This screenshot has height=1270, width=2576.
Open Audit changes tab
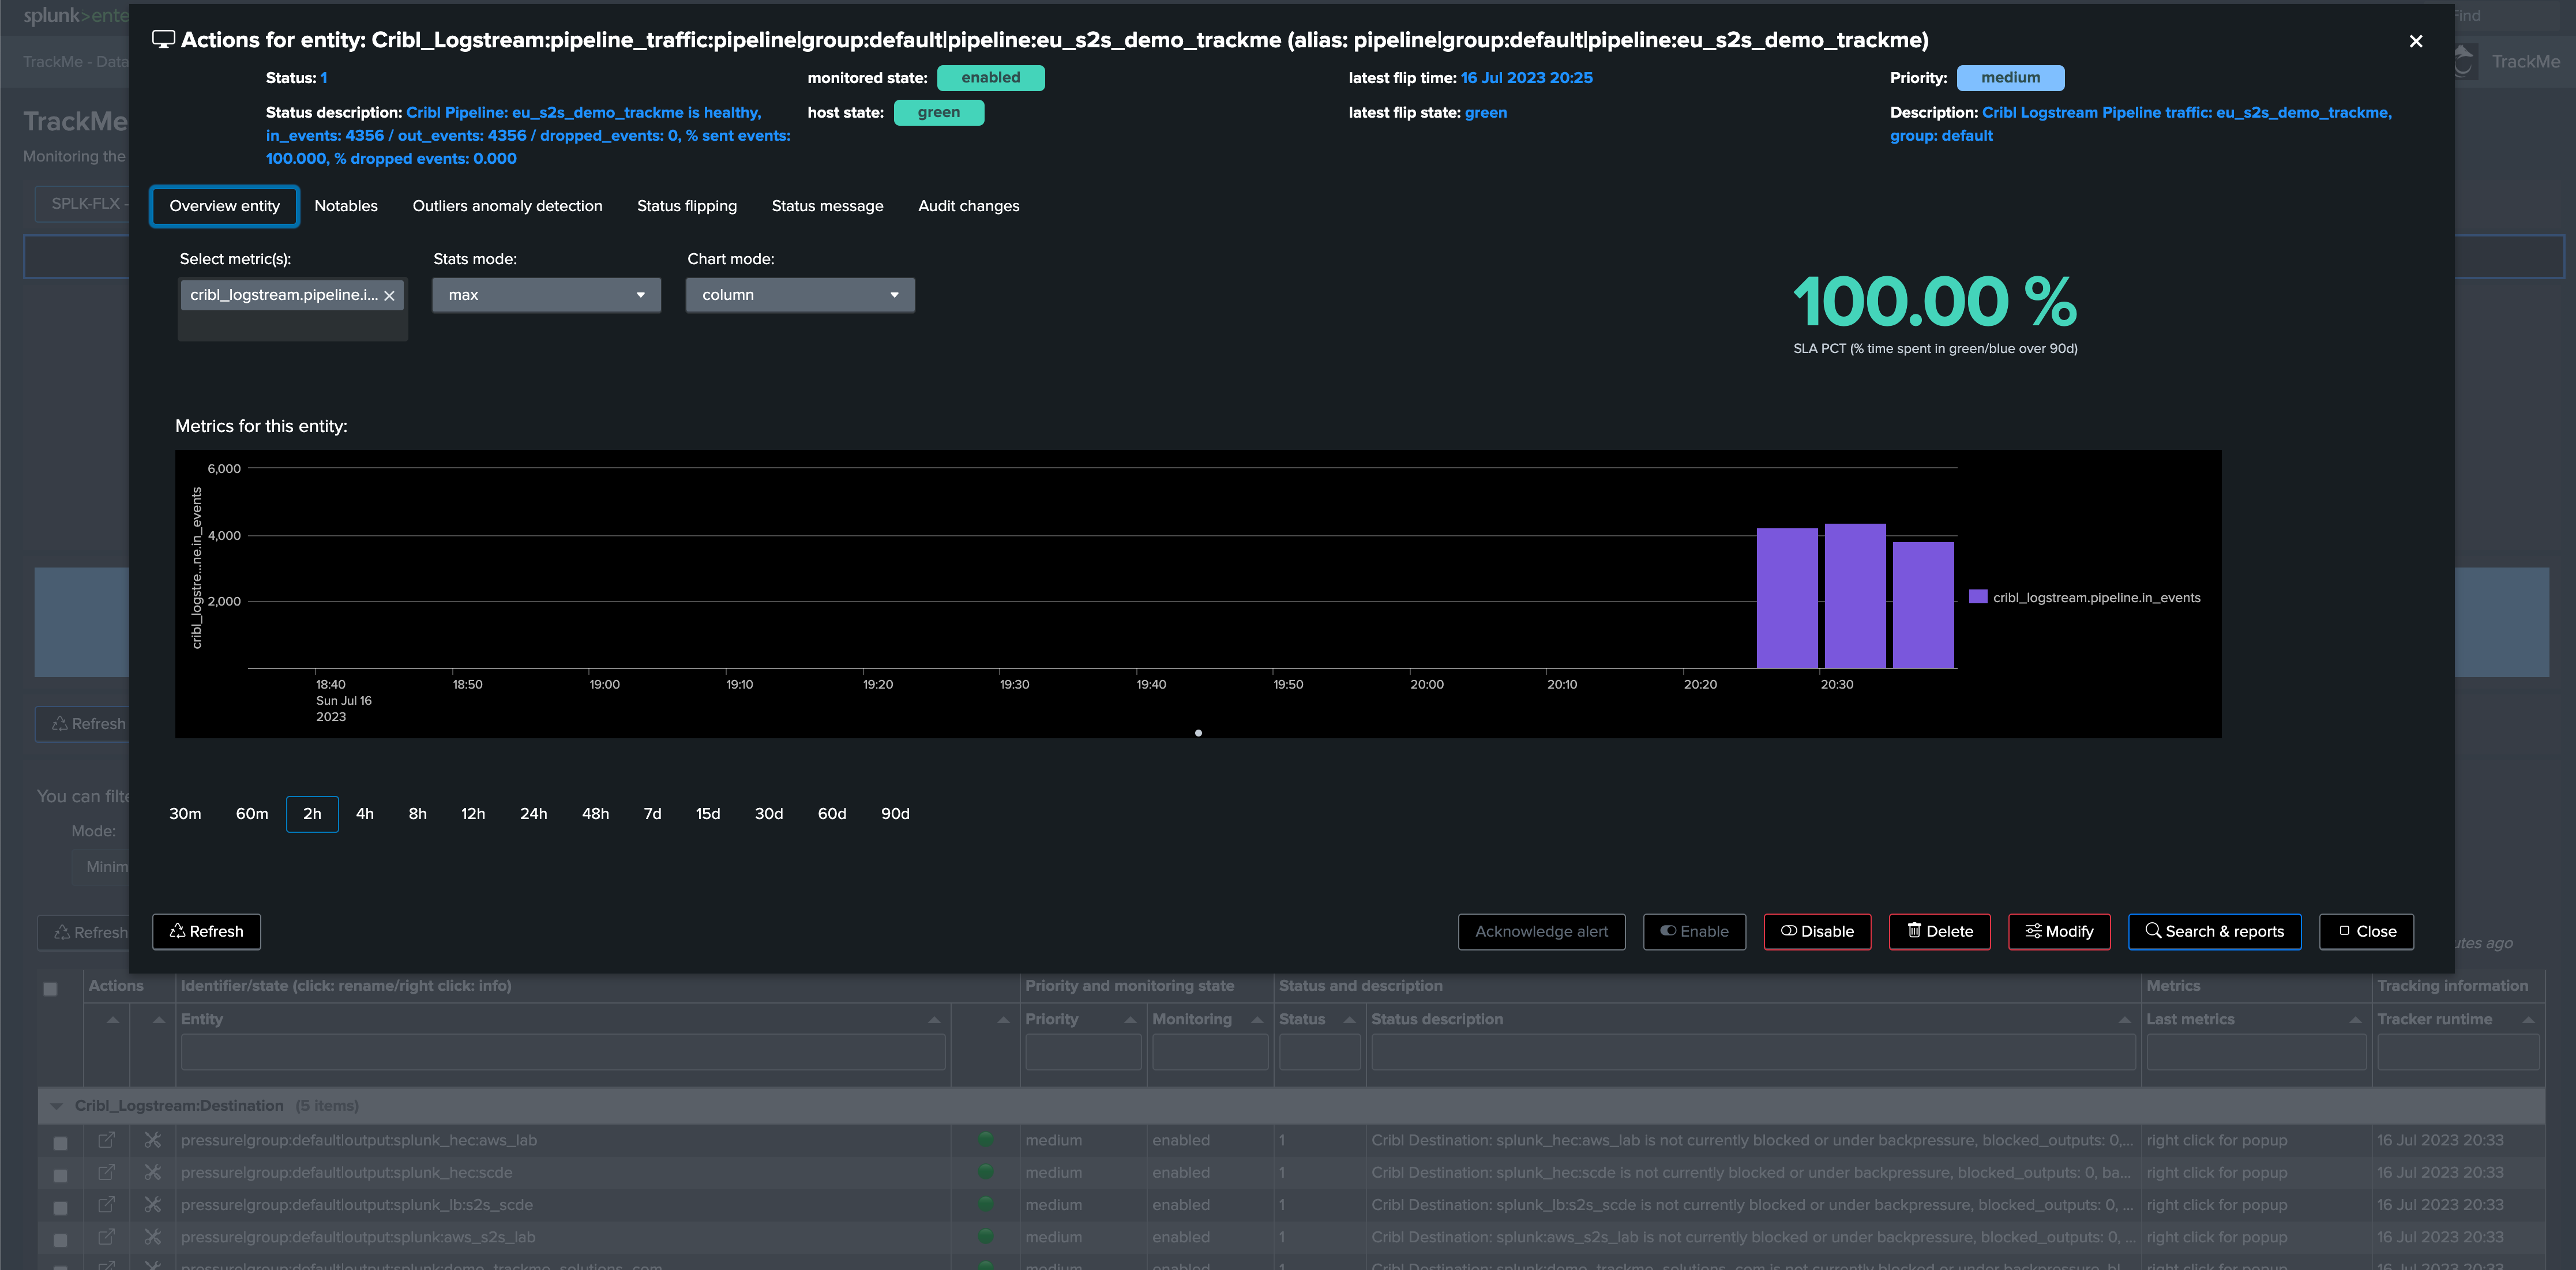[x=968, y=206]
